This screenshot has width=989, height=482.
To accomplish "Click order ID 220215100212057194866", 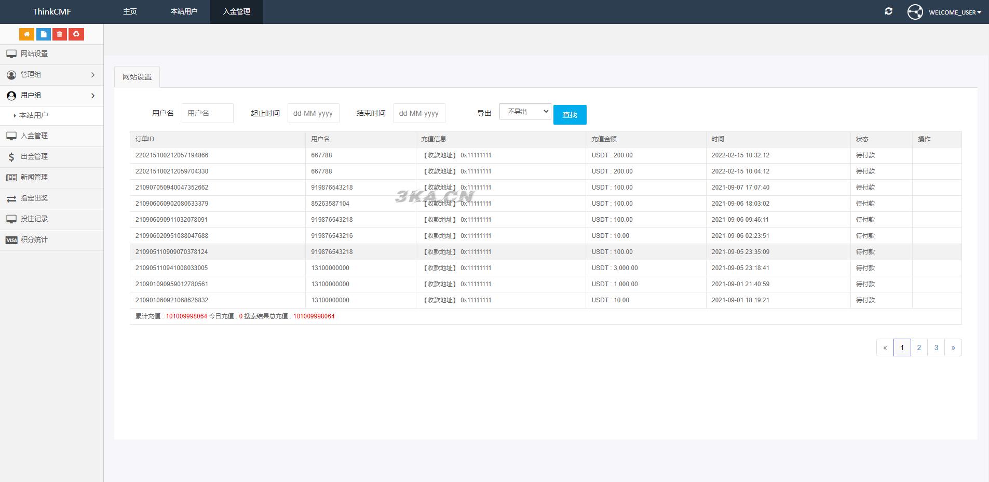I will 172,155.
